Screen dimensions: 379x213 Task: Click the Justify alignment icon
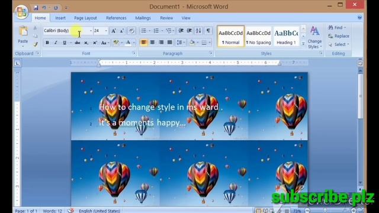[x=170, y=43]
